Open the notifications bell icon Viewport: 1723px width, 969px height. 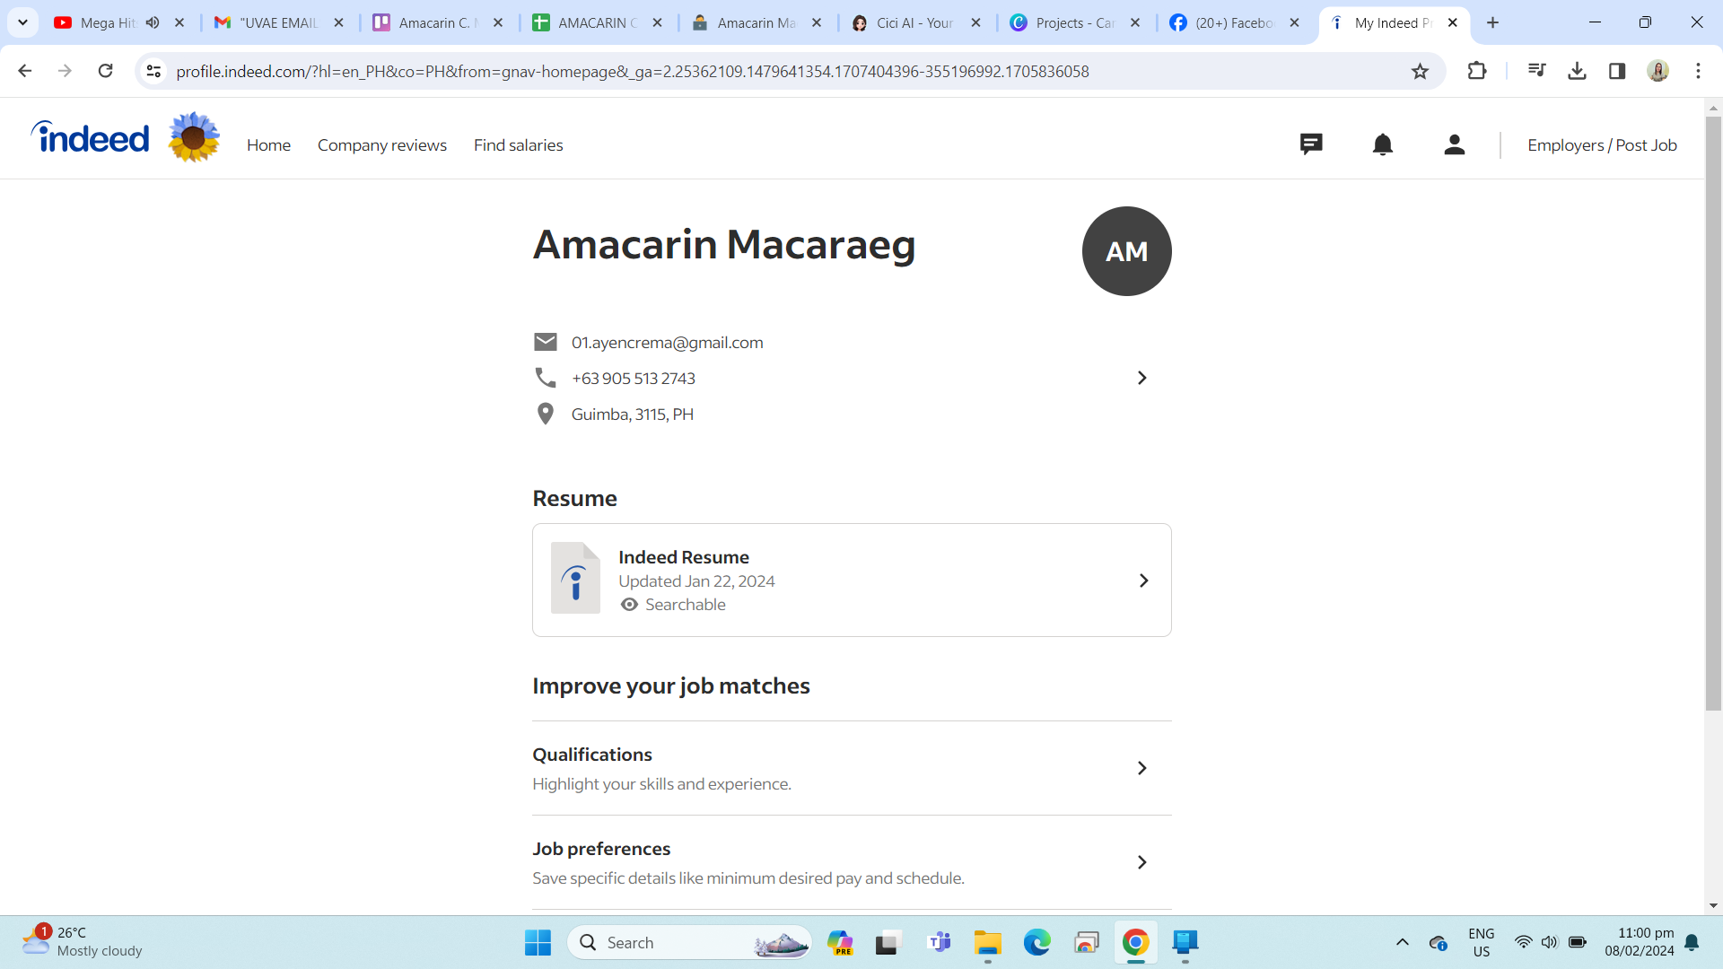(x=1383, y=144)
